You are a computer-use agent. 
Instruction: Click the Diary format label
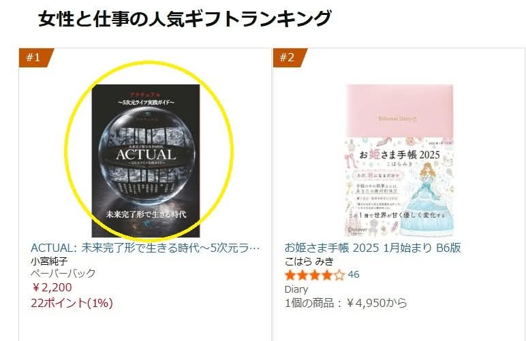tap(296, 289)
